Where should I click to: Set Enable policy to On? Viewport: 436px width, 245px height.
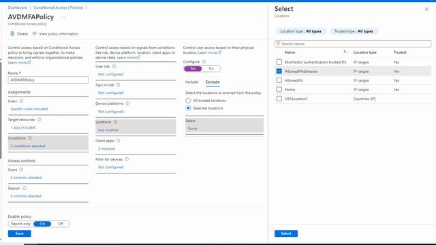[42, 224]
